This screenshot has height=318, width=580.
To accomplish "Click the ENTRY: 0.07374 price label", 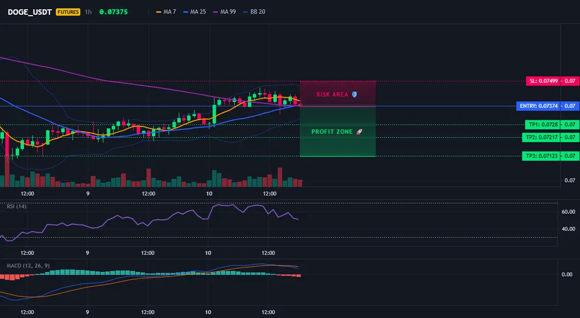I will coord(538,106).
